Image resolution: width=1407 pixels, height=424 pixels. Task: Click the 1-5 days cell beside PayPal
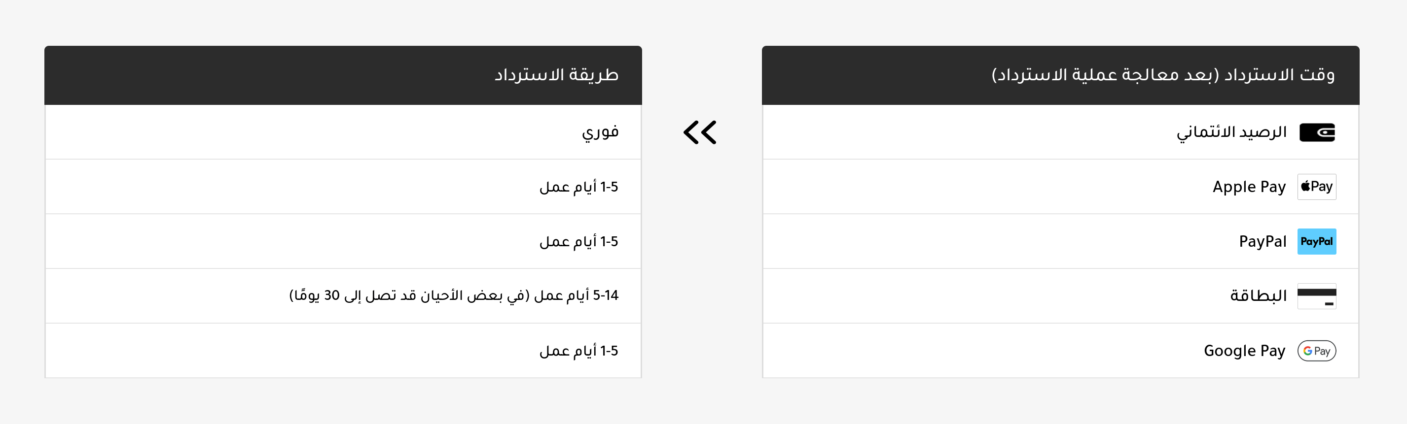(x=578, y=242)
